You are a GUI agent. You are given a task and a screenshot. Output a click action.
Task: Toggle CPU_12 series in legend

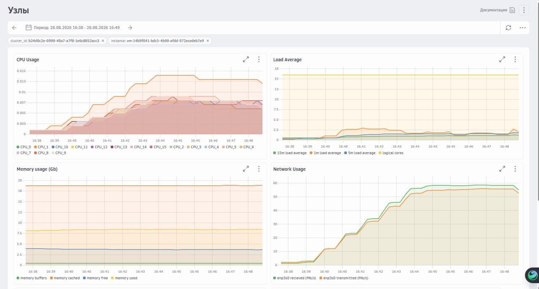pos(99,147)
